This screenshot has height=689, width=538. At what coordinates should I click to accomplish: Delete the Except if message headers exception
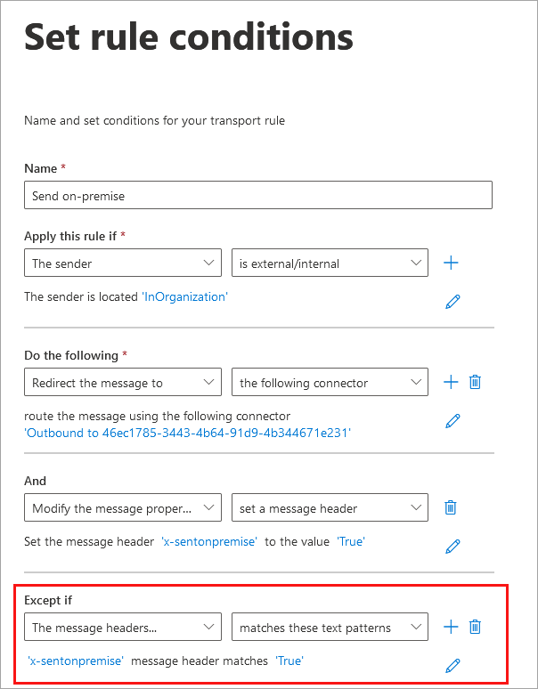pos(476,627)
